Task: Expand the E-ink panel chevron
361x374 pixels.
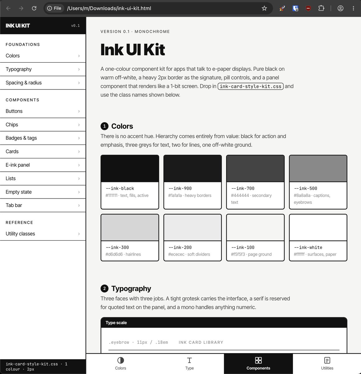Action: 79,165
